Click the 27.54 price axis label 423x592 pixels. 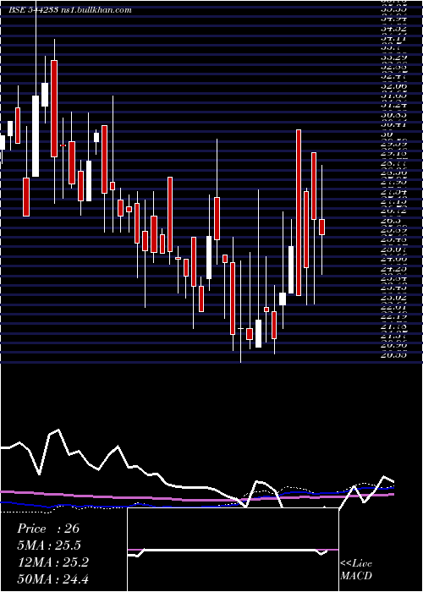click(393, 192)
